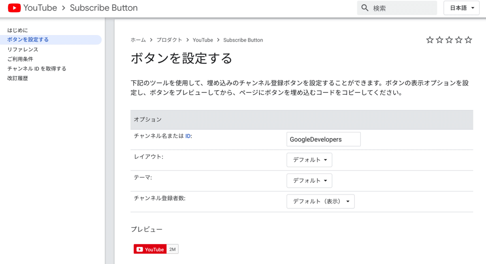Click the blue ID link

[x=188, y=136]
